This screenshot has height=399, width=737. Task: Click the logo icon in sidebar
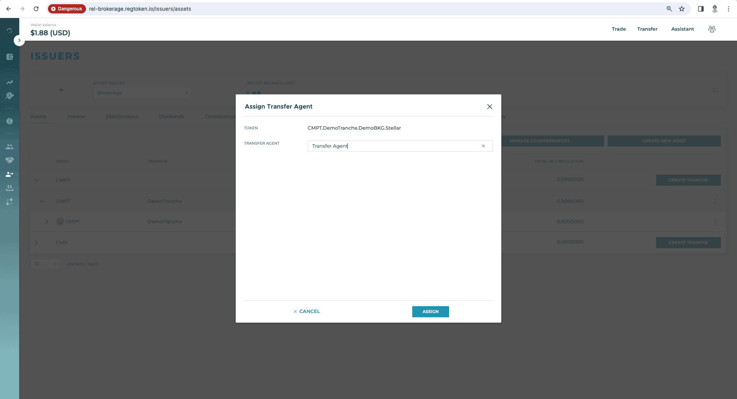pyautogui.click(x=10, y=31)
